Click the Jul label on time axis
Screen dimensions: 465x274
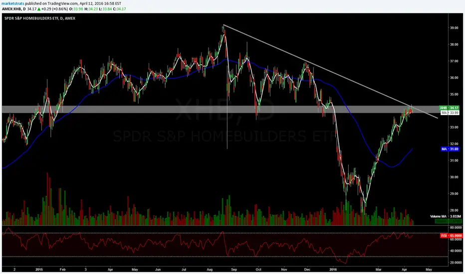(184, 270)
